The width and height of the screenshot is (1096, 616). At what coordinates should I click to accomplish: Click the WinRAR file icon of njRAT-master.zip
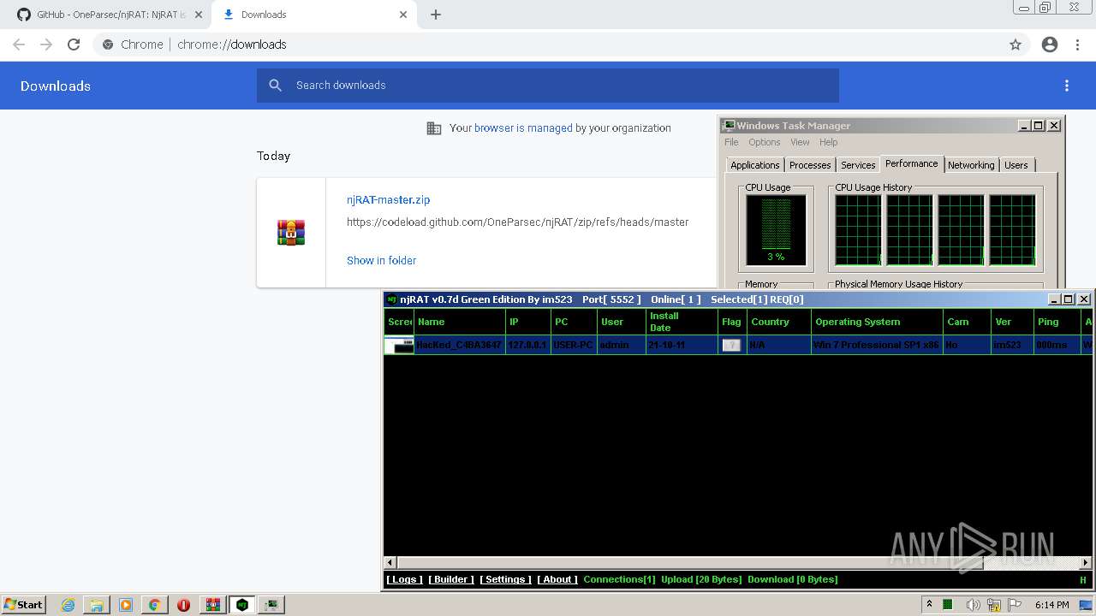pos(291,233)
